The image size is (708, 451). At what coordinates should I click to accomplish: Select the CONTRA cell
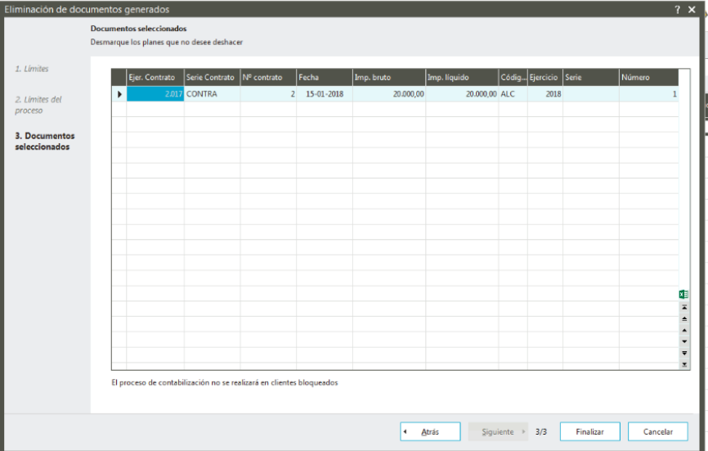tap(213, 94)
